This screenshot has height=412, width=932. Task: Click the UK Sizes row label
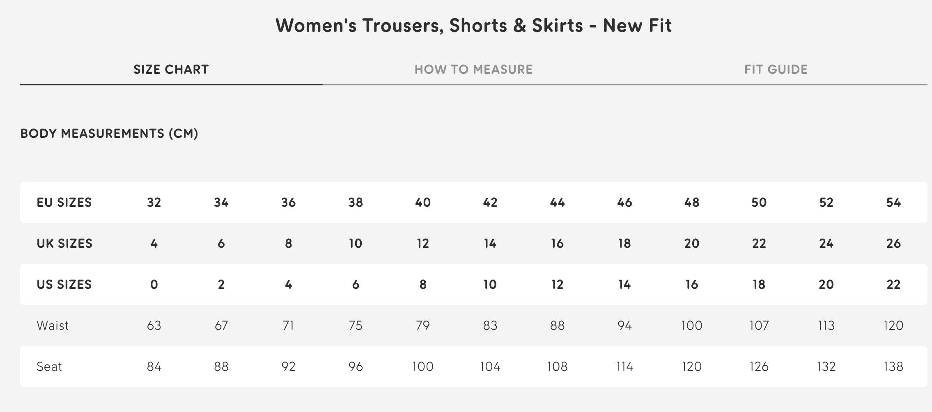tap(64, 243)
